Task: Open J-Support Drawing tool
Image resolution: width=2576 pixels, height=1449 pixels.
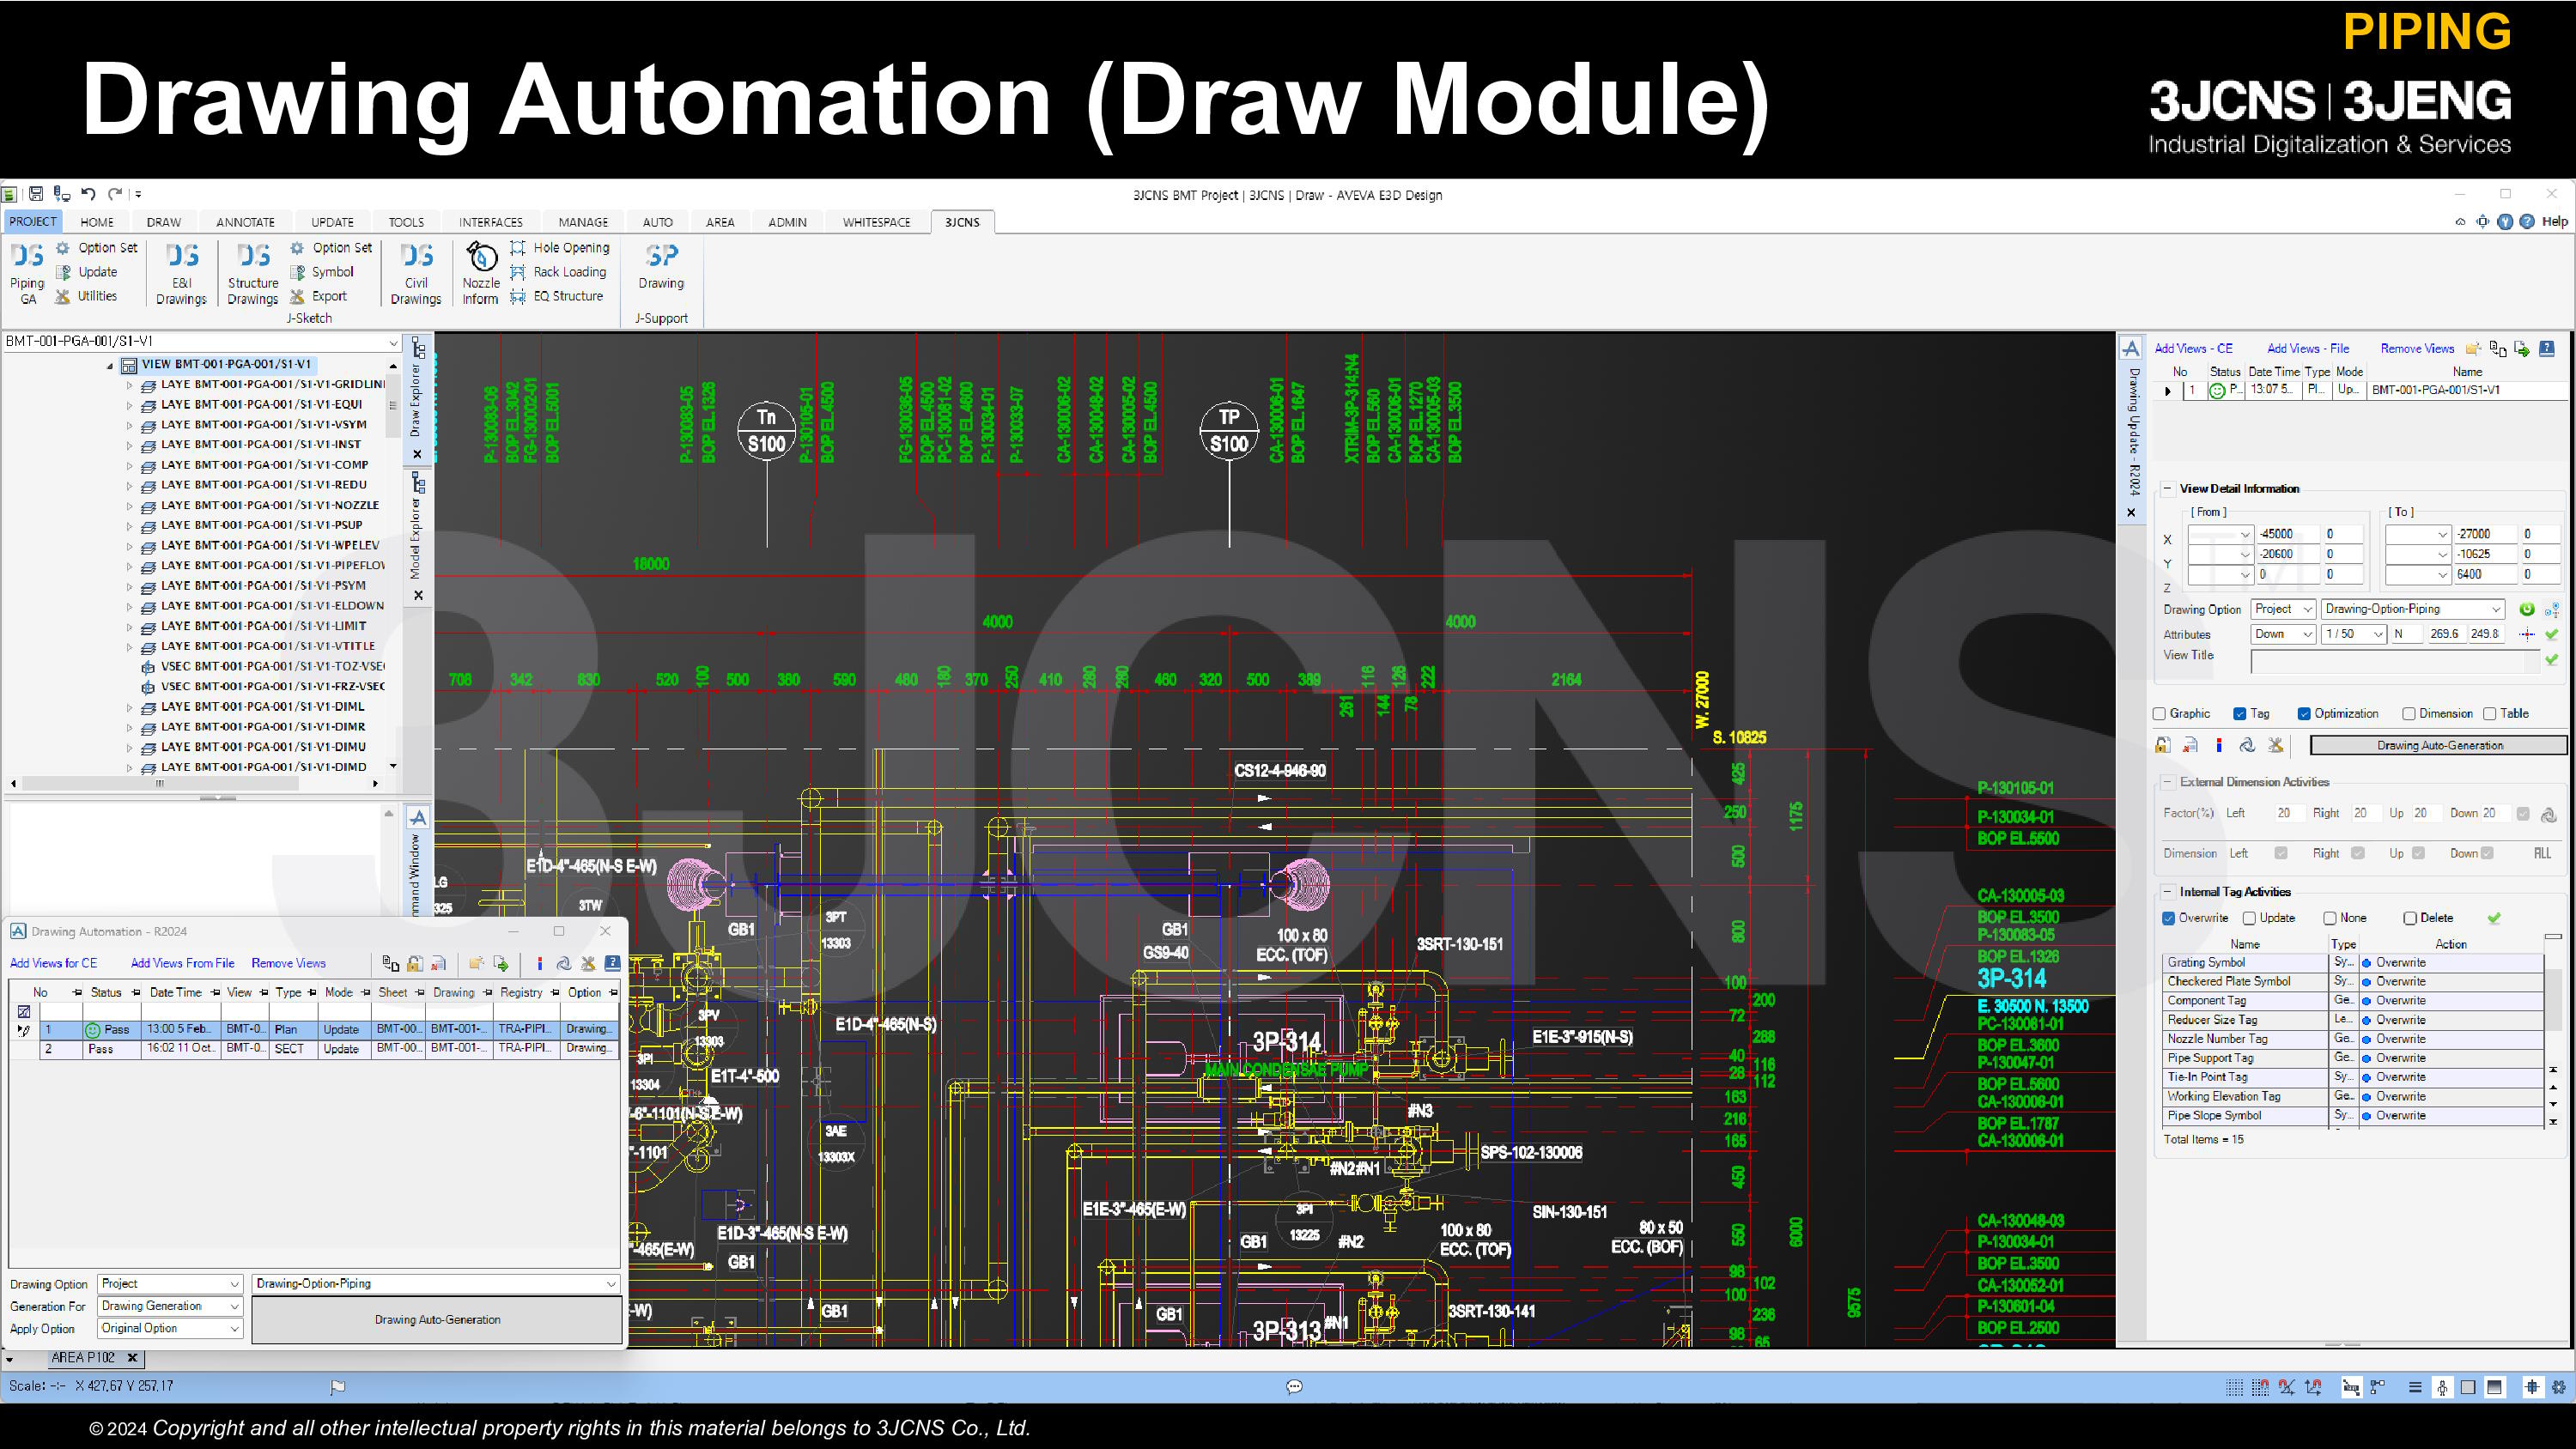Action: 661,266
